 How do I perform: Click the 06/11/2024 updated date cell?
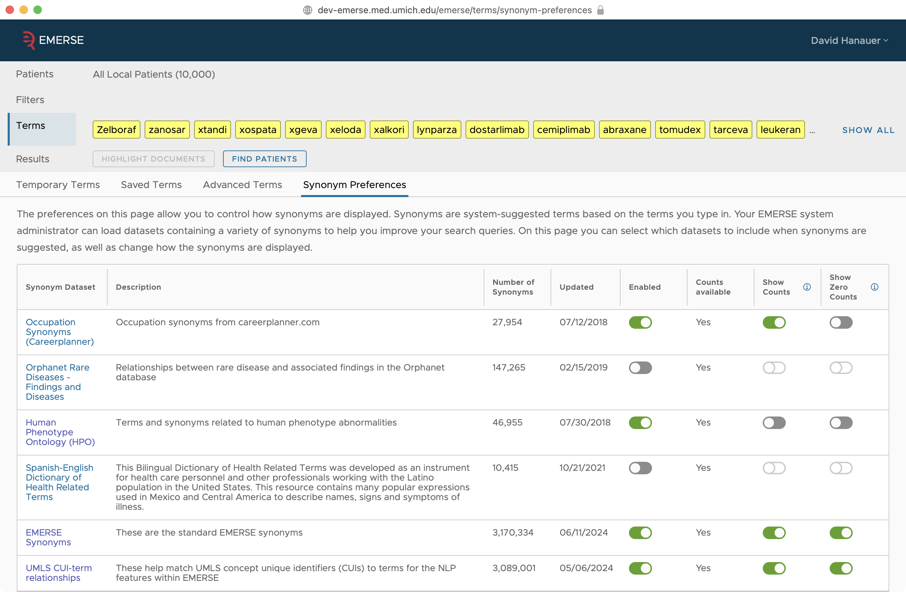tap(584, 532)
